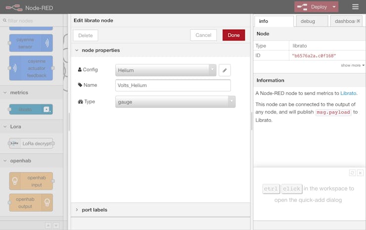
Task: Collapse the openhab palette category
Action: 32,161
